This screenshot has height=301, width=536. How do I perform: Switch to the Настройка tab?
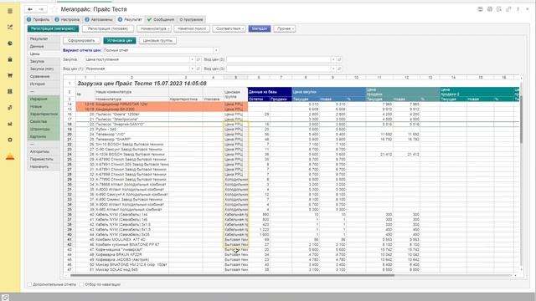(x=67, y=19)
